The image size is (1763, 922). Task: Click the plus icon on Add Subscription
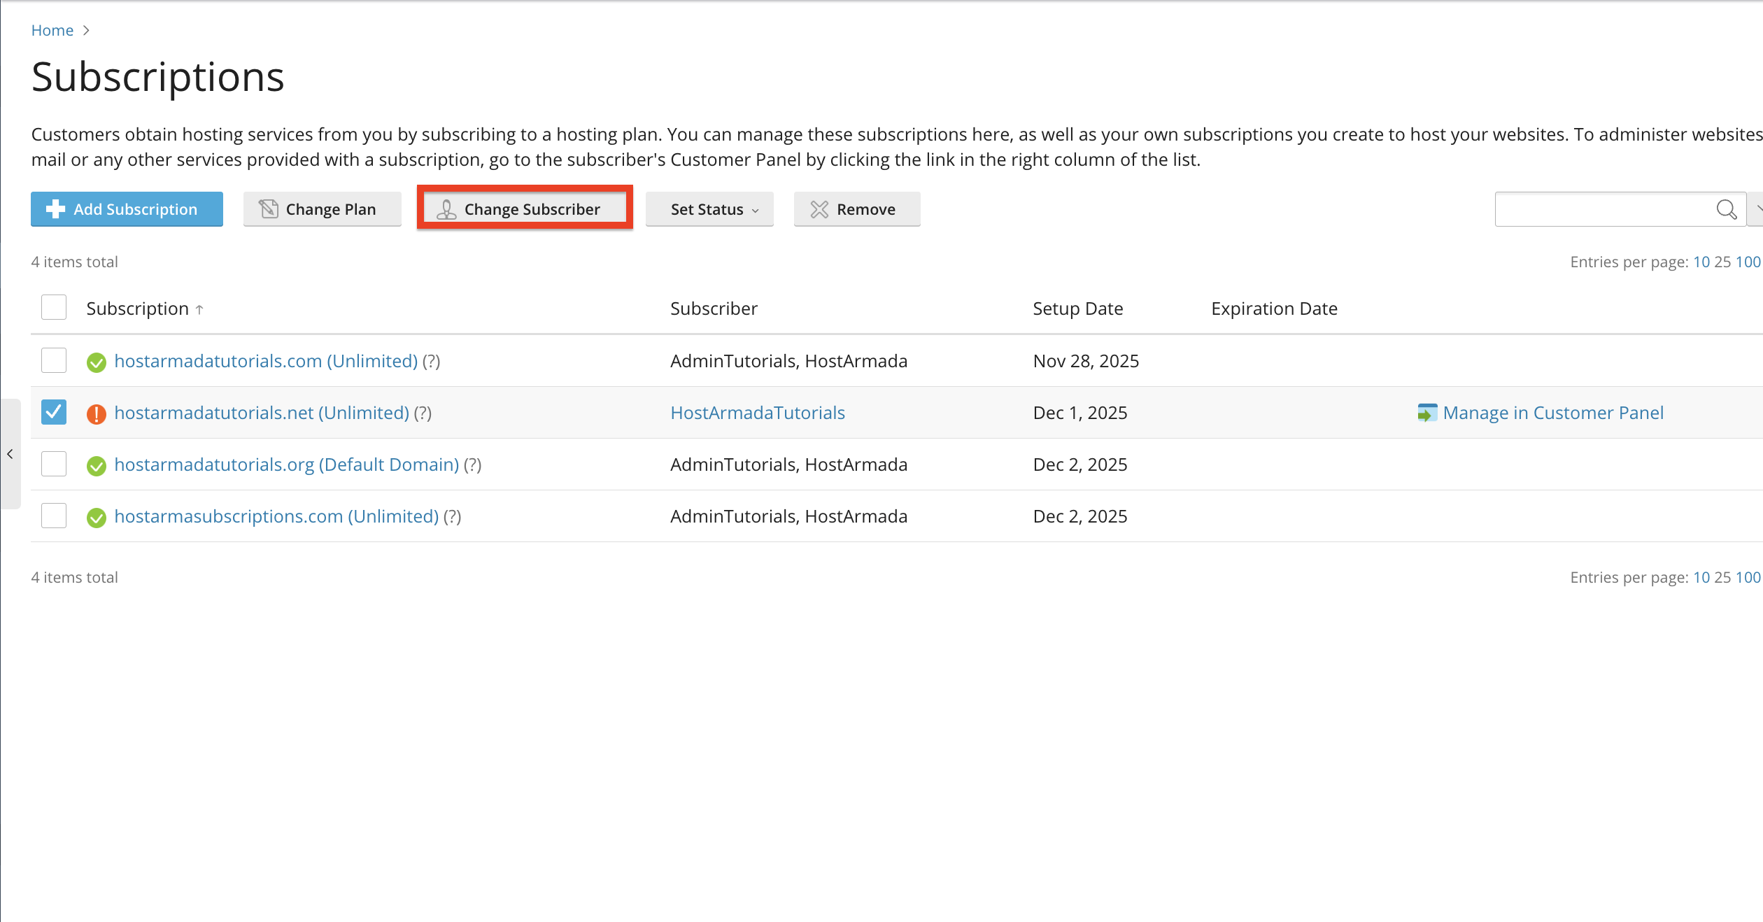point(55,209)
